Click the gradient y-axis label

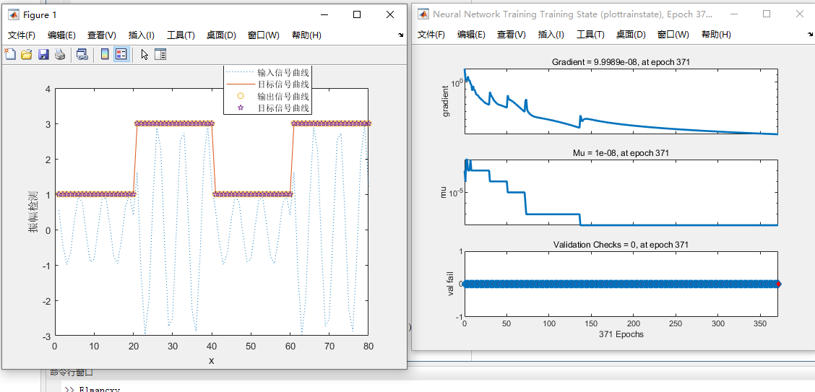point(446,102)
